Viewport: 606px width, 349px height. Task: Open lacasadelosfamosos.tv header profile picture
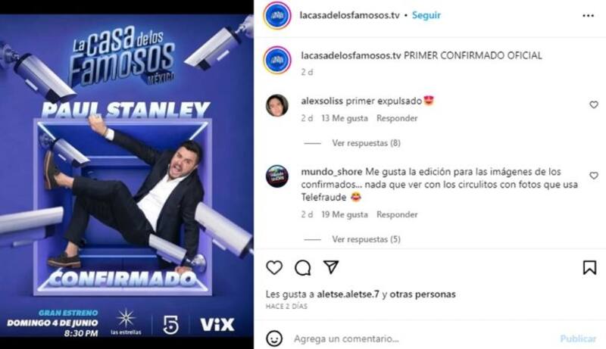pyautogui.click(x=277, y=15)
